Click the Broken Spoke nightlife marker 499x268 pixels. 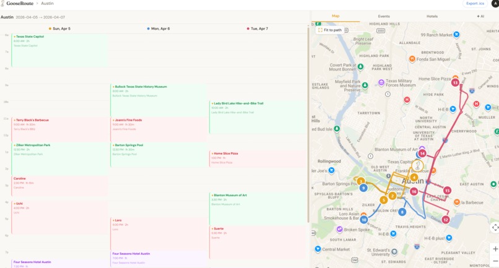339,229
